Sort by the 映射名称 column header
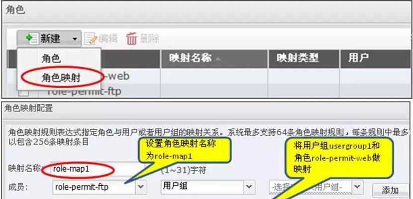Viewport: 413px width, 199px height. pyautogui.click(x=190, y=58)
